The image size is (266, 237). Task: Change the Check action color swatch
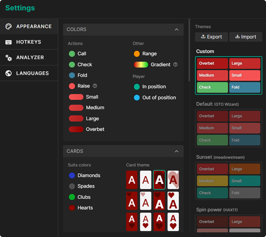[x=72, y=65]
